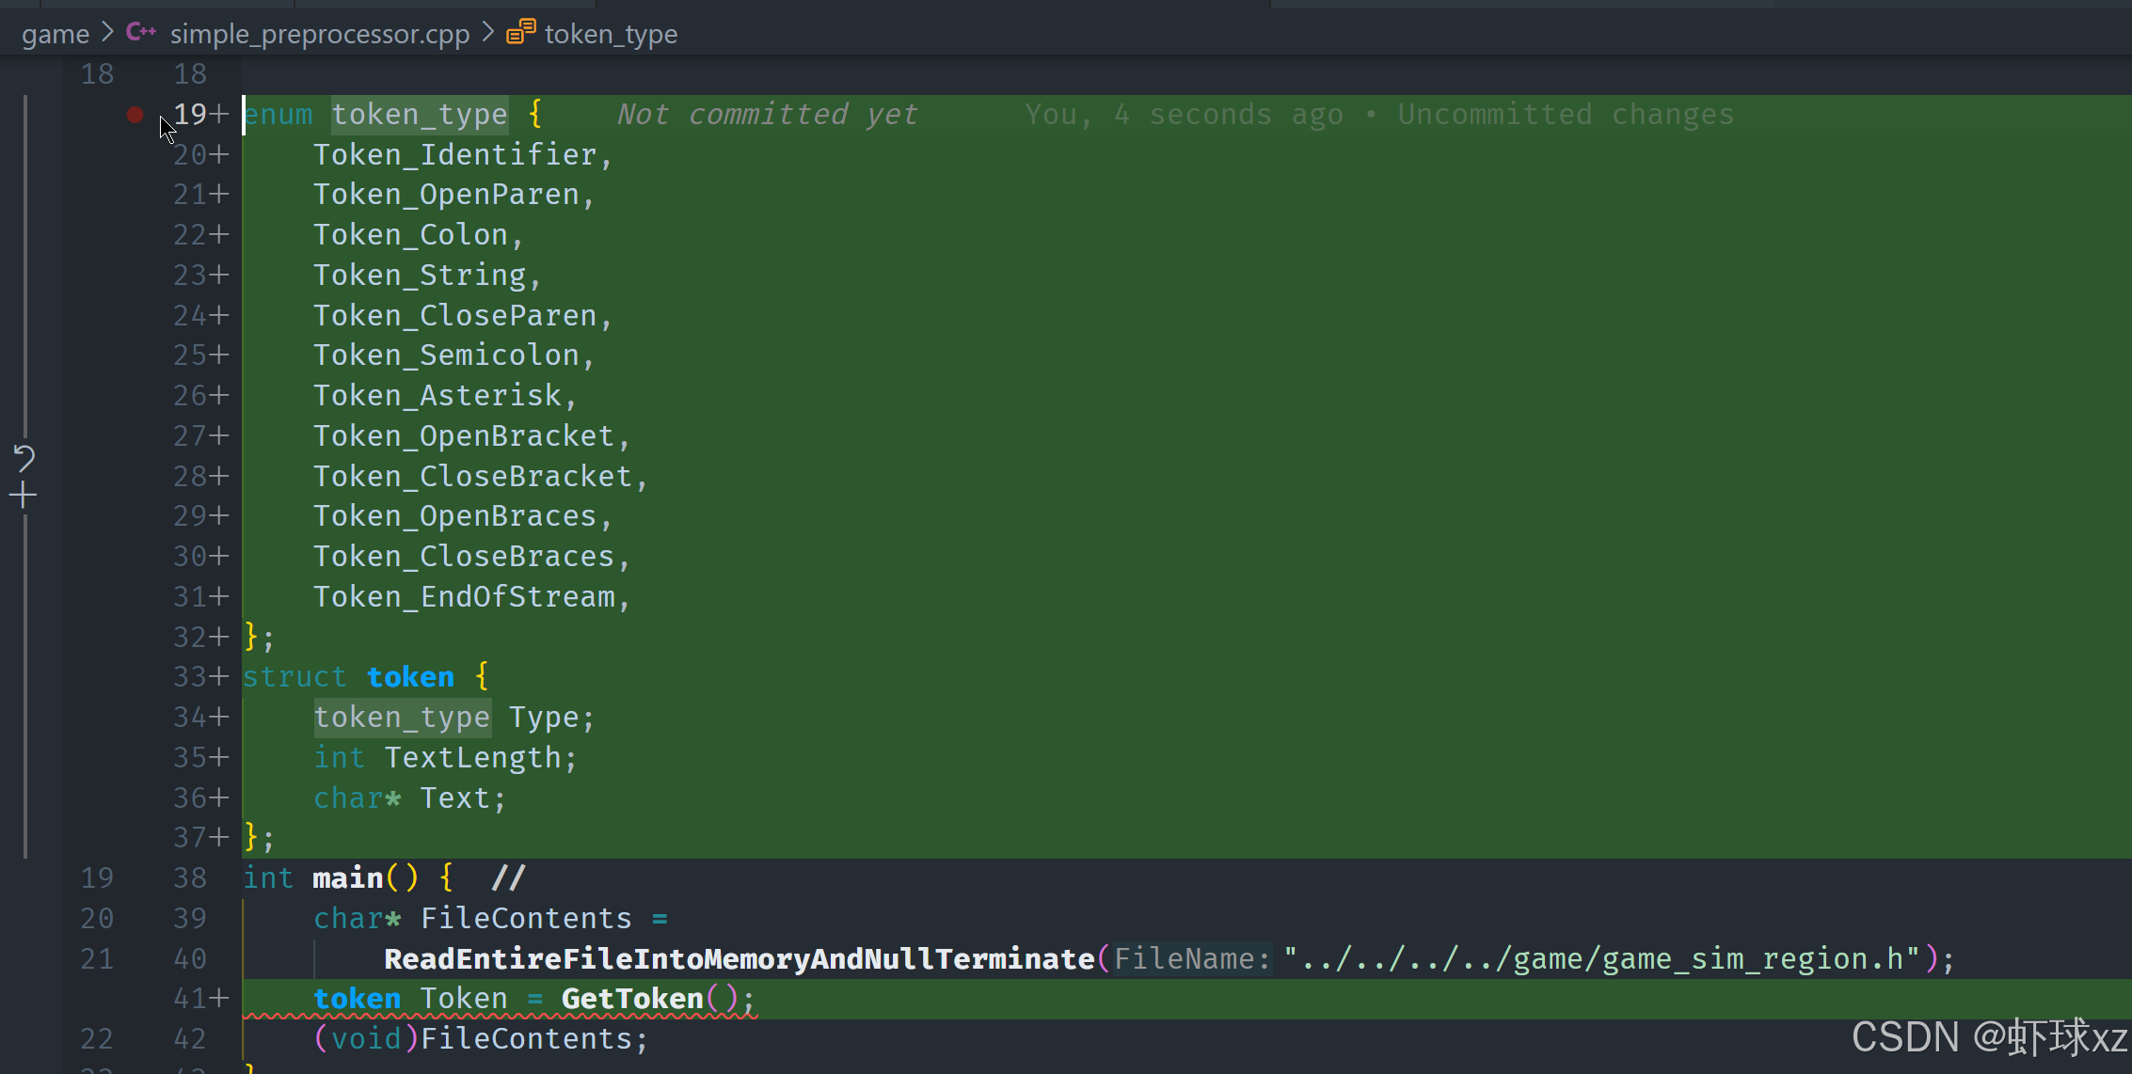The height and width of the screenshot is (1074, 2132).
Task: Click the C++ file icon in breadcrumb
Action: 141,33
